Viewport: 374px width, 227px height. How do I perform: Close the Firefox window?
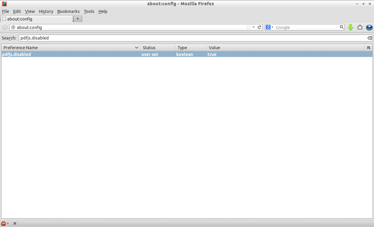coord(370,4)
